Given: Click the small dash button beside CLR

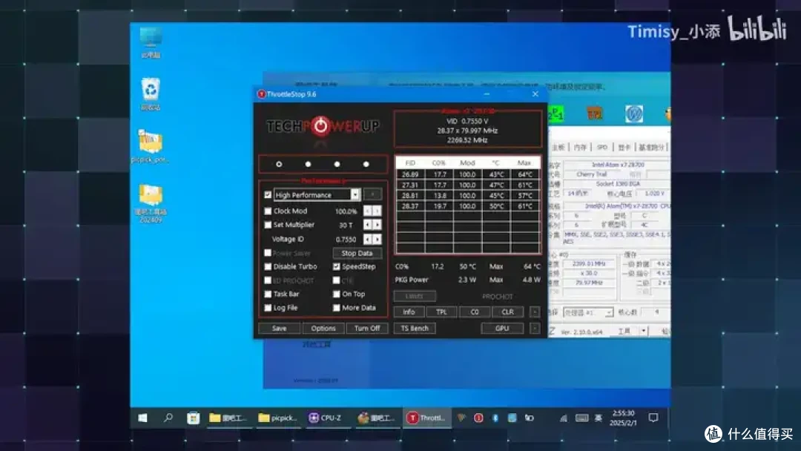Looking at the screenshot, I should [534, 312].
